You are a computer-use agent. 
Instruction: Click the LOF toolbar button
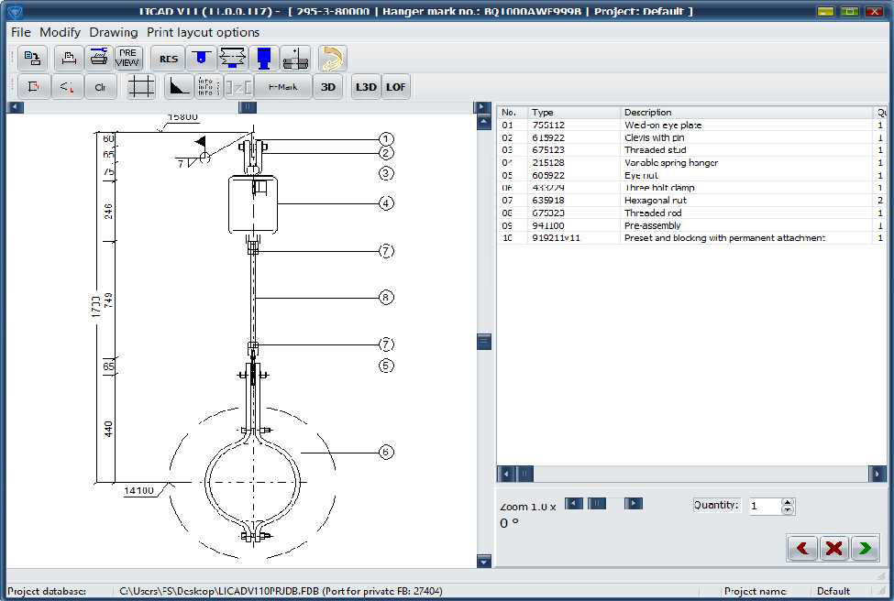tap(396, 87)
